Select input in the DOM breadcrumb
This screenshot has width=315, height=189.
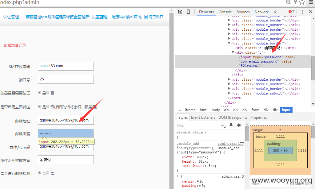(x=286, y=110)
